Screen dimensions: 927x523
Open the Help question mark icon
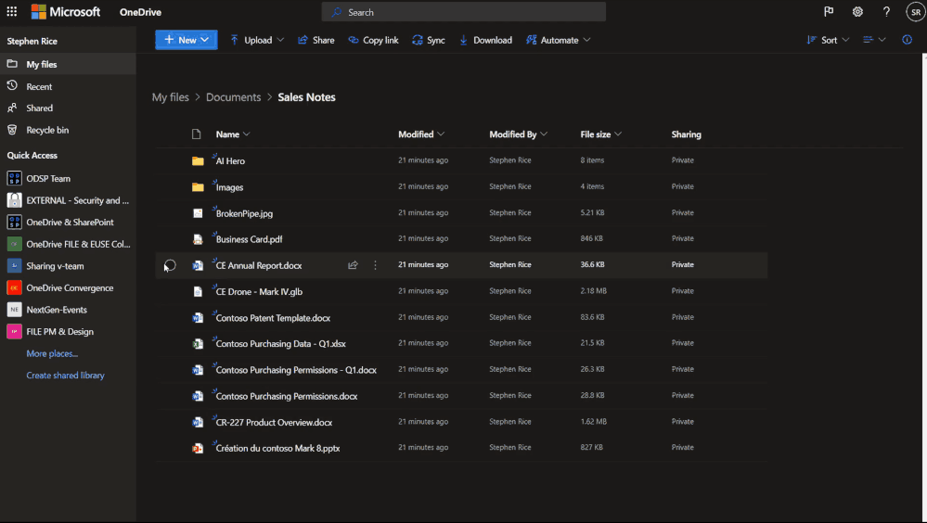(x=886, y=12)
